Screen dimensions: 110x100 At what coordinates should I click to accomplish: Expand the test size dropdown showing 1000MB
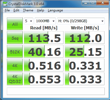tap(45, 21)
